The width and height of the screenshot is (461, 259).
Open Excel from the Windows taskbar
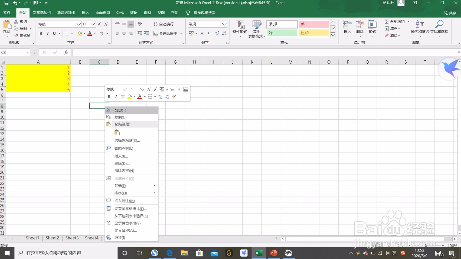tap(259, 253)
